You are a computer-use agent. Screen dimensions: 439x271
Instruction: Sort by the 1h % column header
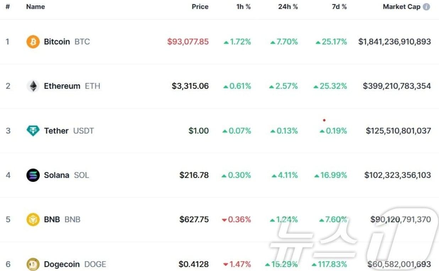click(x=243, y=7)
